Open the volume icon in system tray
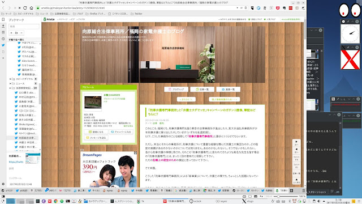Image resolution: width=362 pixels, height=204 pixels. (318, 201)
